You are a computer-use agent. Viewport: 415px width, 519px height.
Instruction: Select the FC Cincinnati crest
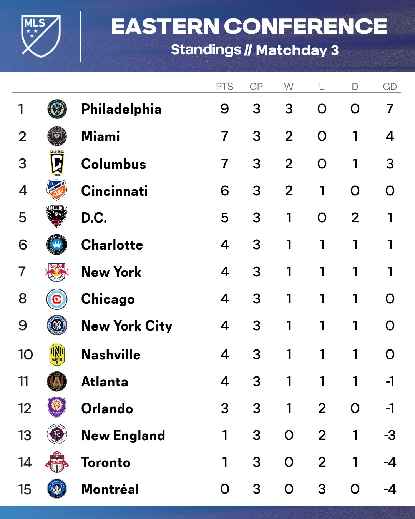pos(57,190)
